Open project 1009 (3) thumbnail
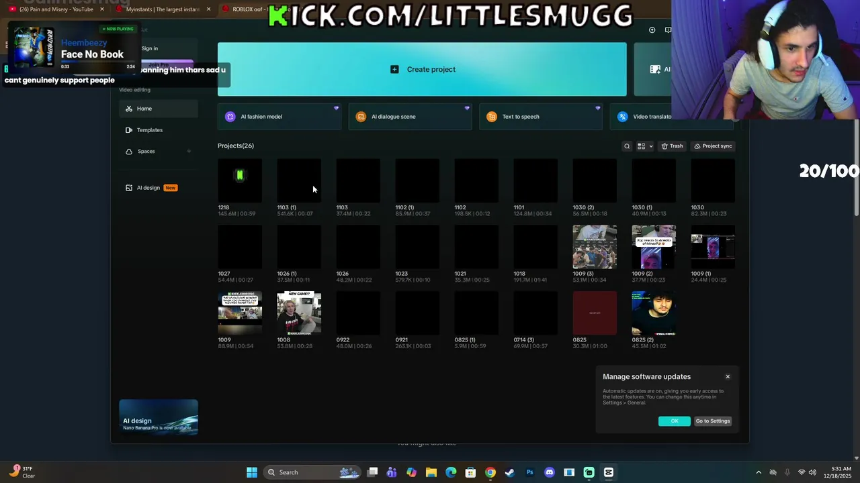Screen dimensions: 860x483 [595, 247]
